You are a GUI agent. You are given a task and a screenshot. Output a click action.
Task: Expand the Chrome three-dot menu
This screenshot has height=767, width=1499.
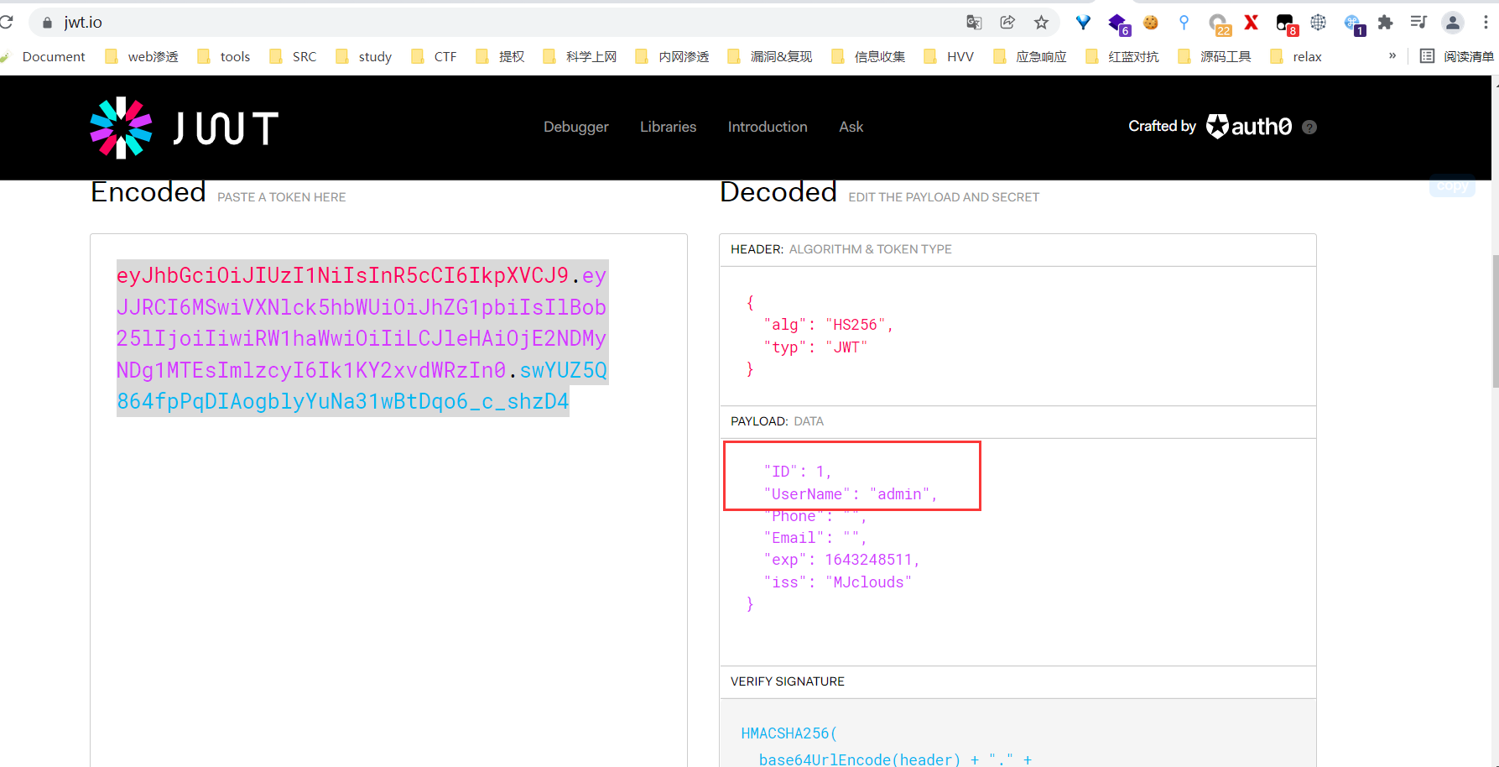[1487, 23]
